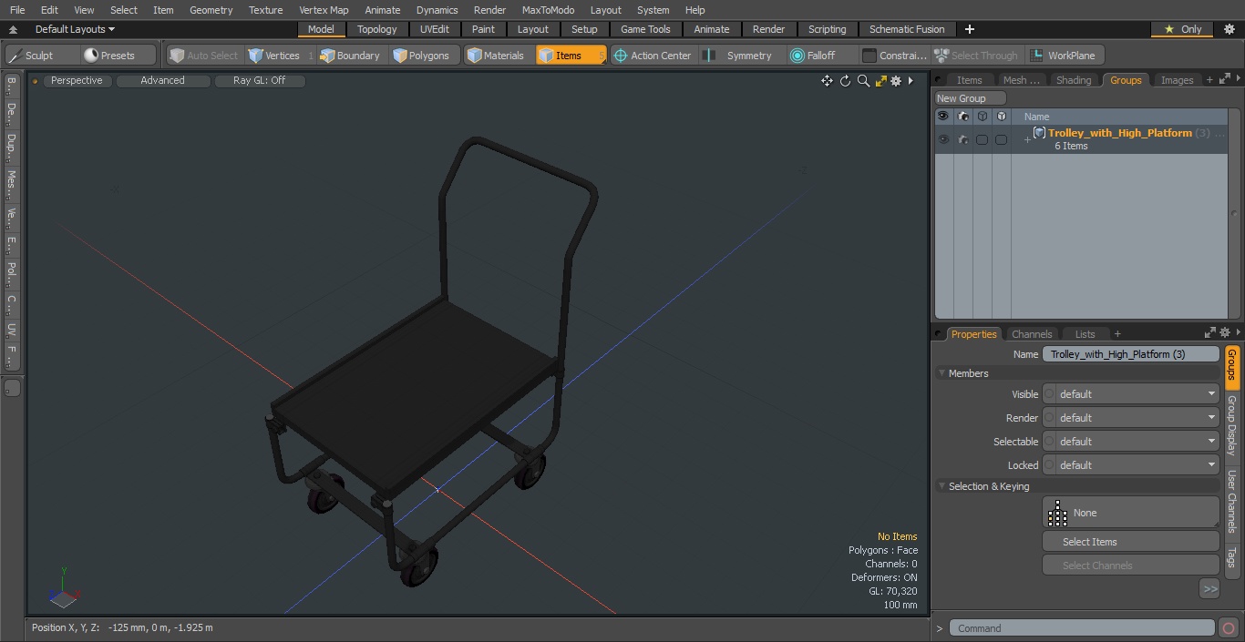Collapse the Selection & Keying section
1245x642 pixels.
pyautogui.click(x=942, y=486)
